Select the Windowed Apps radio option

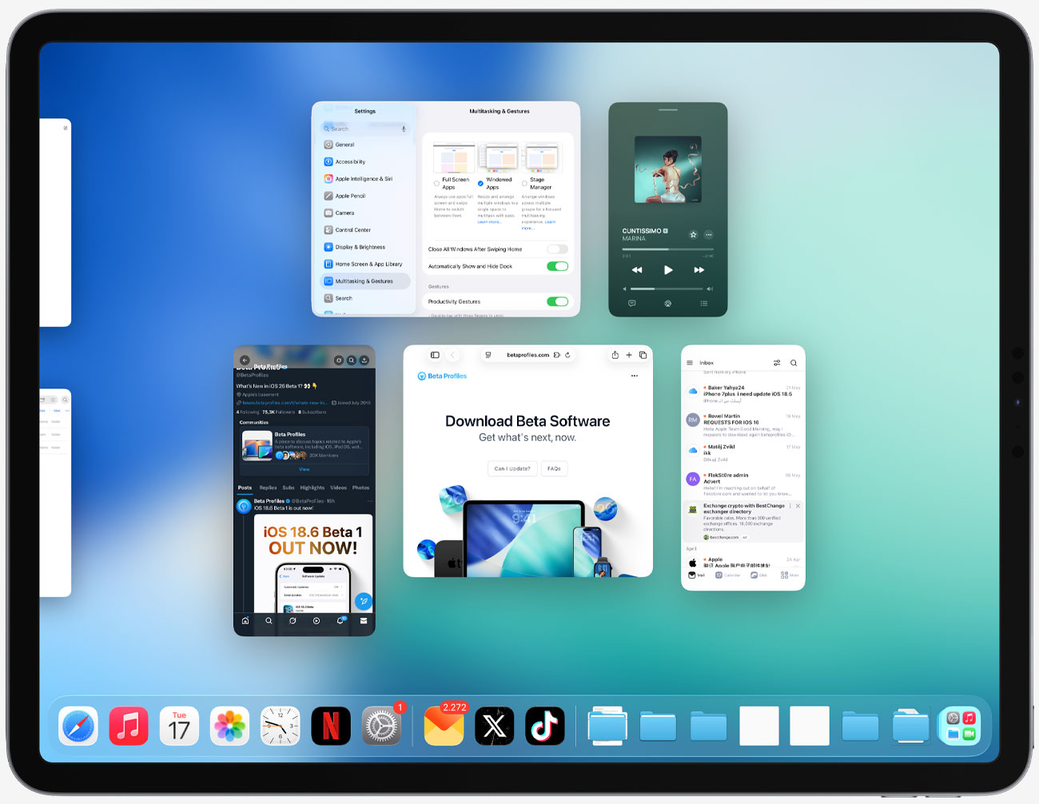[480, 183]
